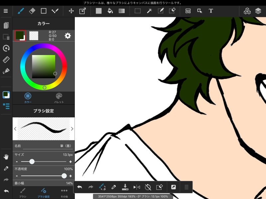Select the rectangle shape tool
The width and height of the screenshot is (266, 199).
[44, 11]
